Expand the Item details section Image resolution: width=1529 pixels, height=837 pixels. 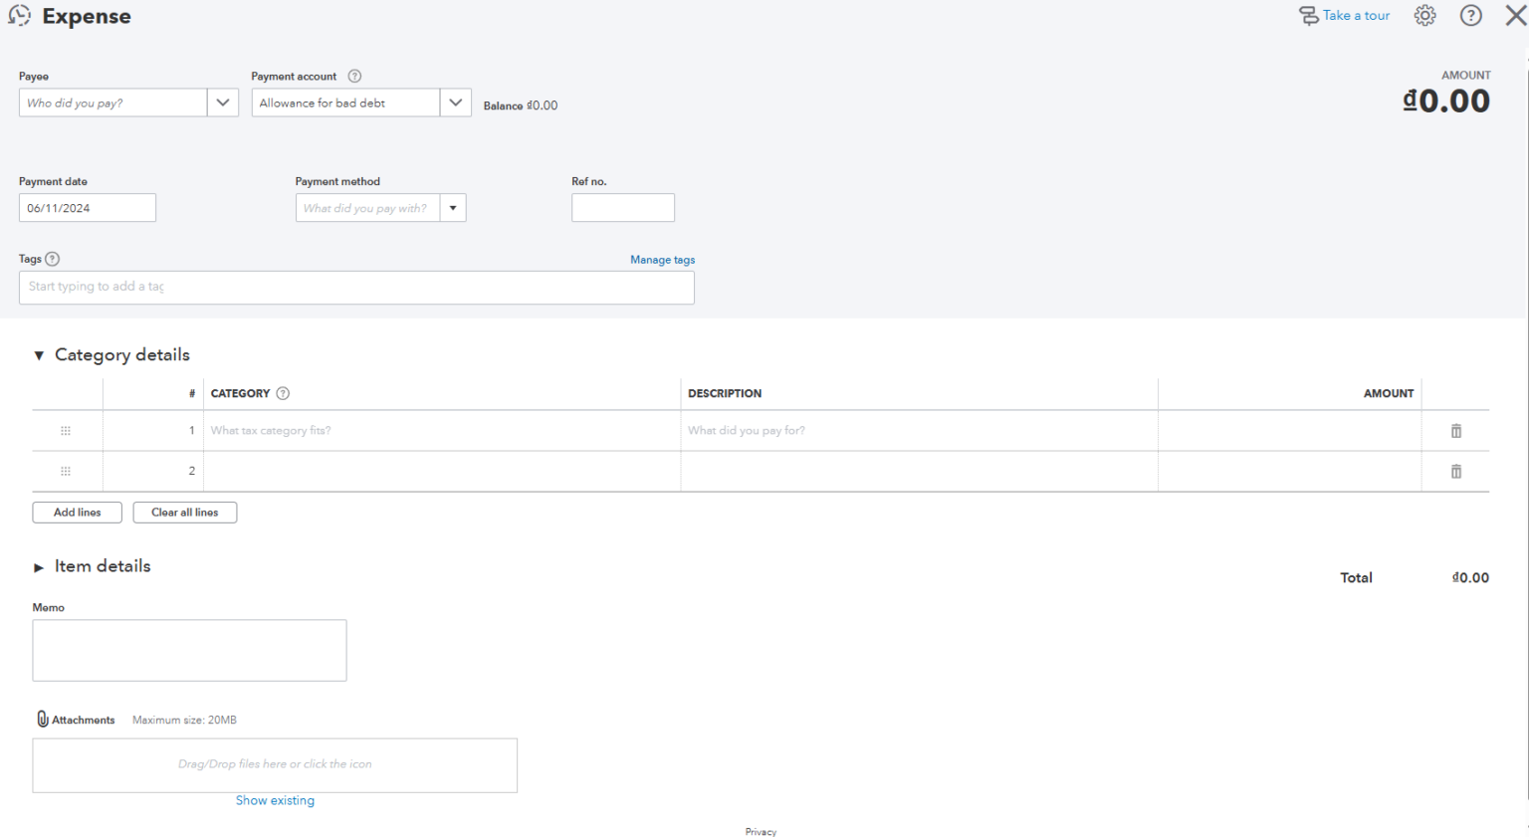[39, 566]
